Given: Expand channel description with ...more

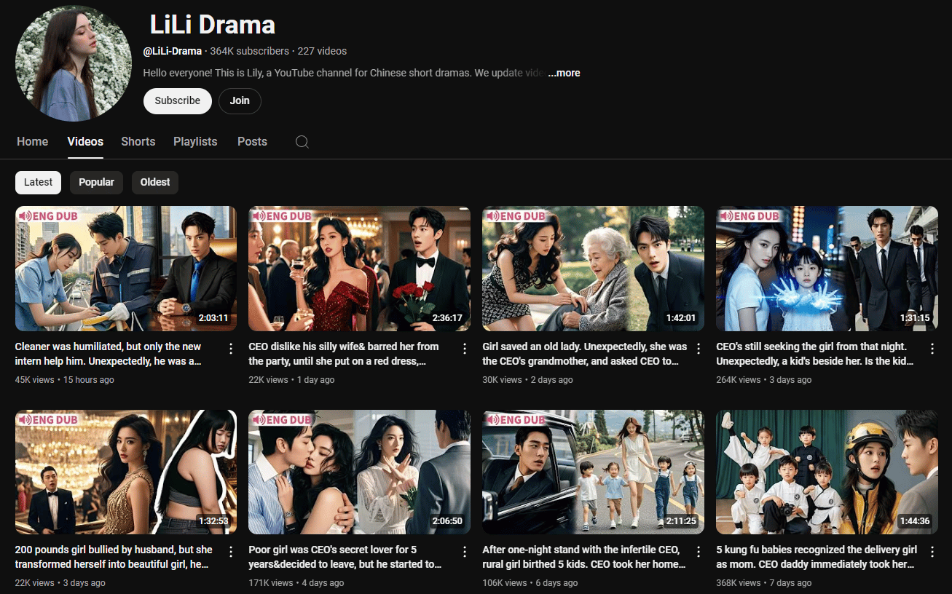Looking at the screenshot, I should (x=564, y=73).
